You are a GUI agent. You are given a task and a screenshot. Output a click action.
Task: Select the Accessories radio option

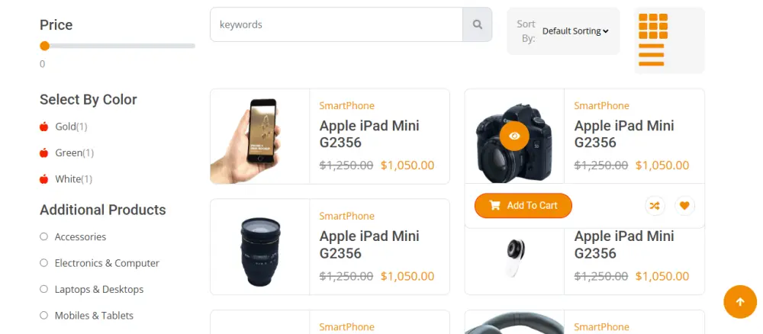coord(44,237)
